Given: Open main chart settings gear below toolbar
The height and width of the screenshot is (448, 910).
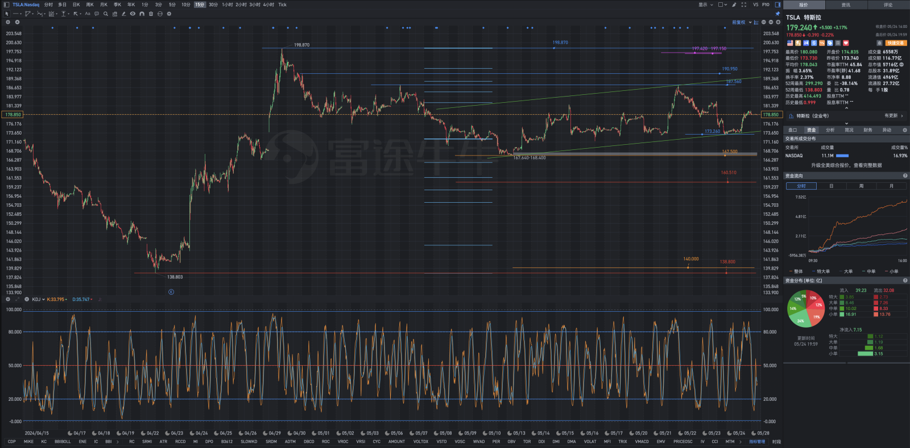Looking at the screenshot, I should click(x=8, y=22).
